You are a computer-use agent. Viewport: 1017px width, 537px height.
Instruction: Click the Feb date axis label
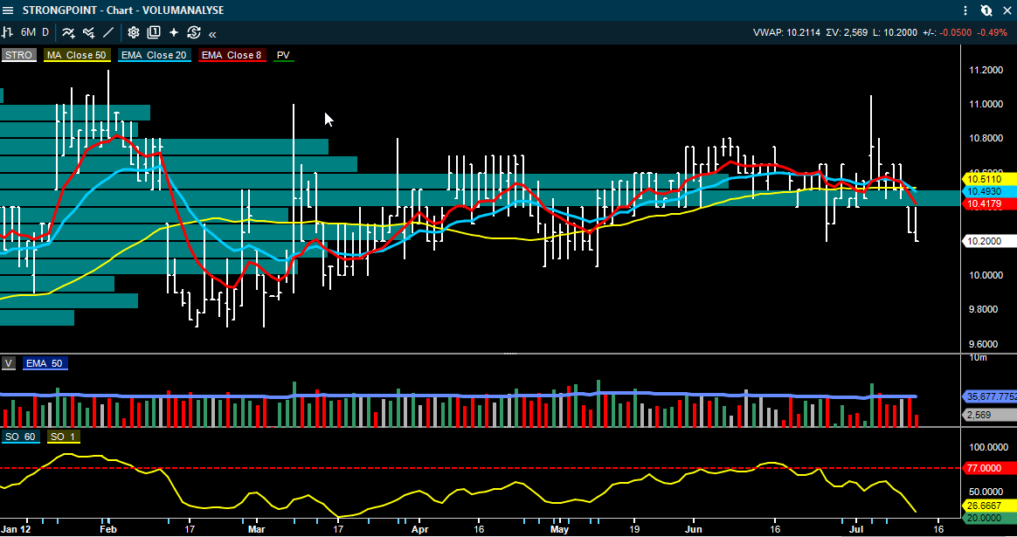[x=107, y=529]
